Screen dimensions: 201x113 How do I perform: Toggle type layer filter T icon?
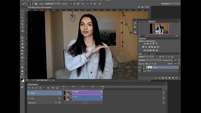click(x=166, y=56)
